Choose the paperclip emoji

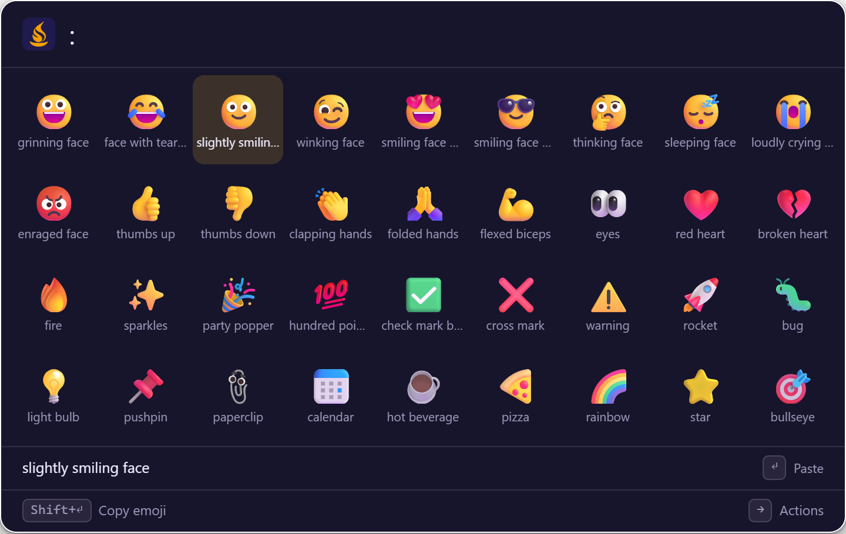coord(238,394)
